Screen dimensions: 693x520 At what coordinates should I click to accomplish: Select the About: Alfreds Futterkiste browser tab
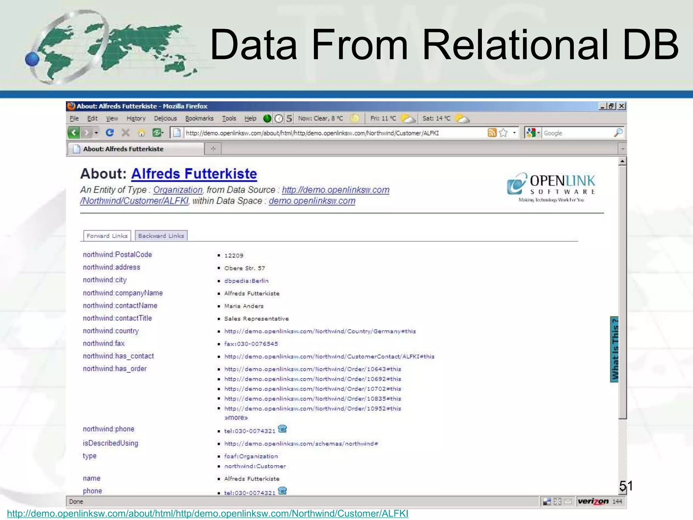pos(136,149)
